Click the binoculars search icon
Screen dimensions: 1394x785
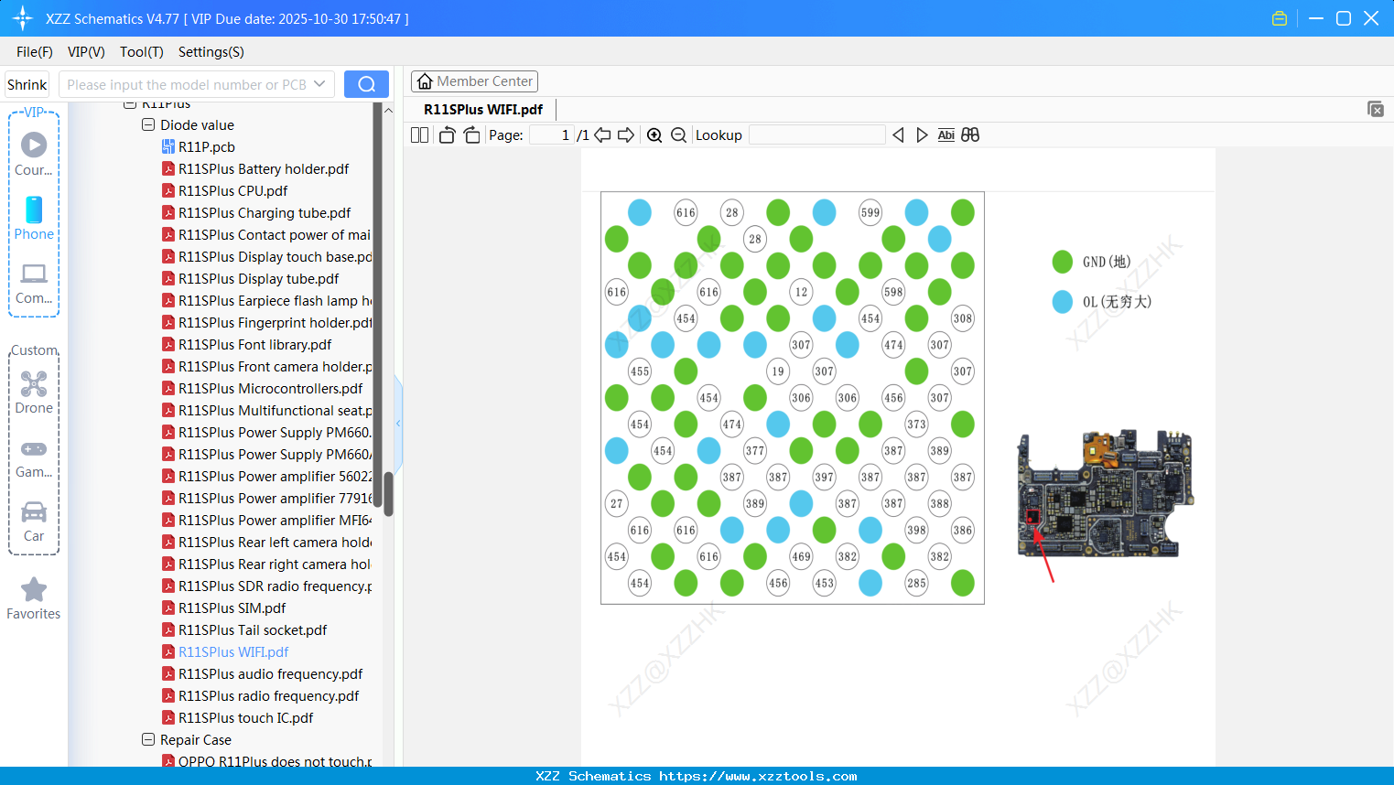pos(970,135)
